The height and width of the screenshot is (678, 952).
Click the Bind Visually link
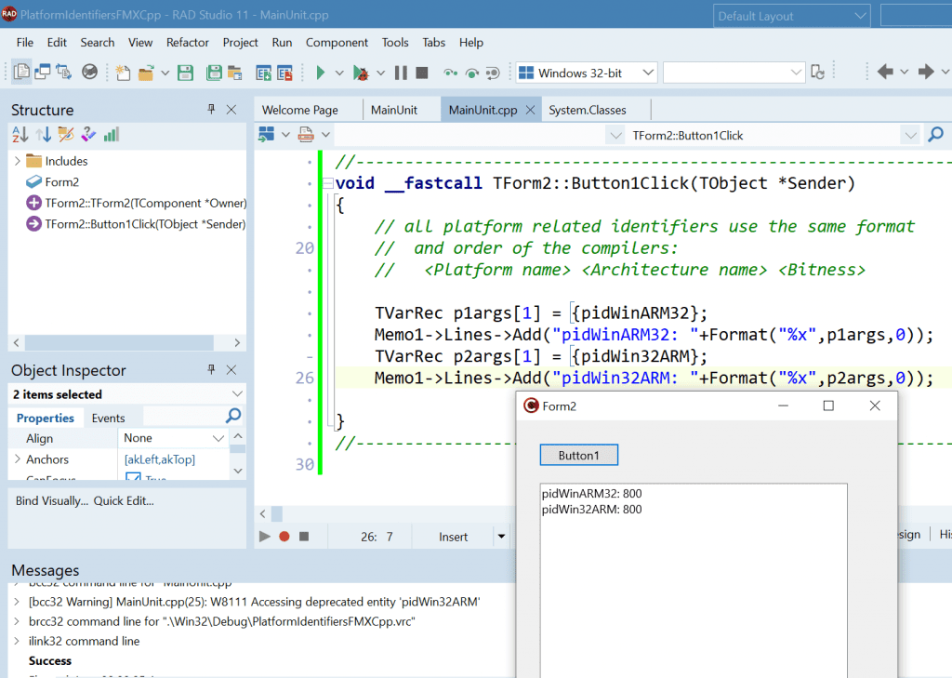click(52, 500)
